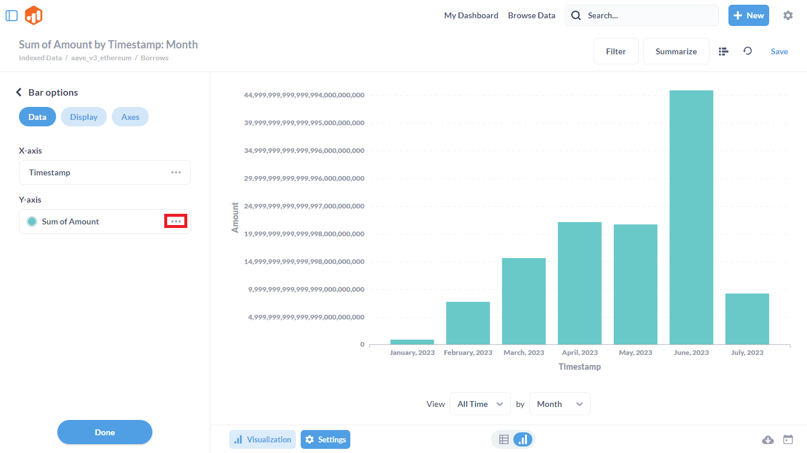
Task: Click the refresh query icon
Action: point(747,51)
